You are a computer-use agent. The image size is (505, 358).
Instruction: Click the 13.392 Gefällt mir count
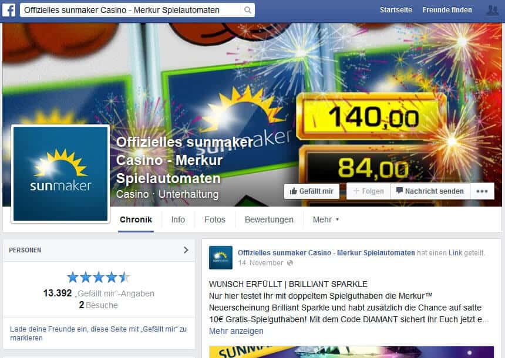tap(99, 293)
